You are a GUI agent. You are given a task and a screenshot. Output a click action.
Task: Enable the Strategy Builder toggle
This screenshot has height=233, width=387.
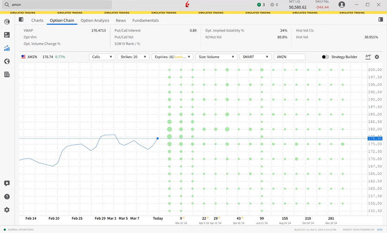coord(325,57)
